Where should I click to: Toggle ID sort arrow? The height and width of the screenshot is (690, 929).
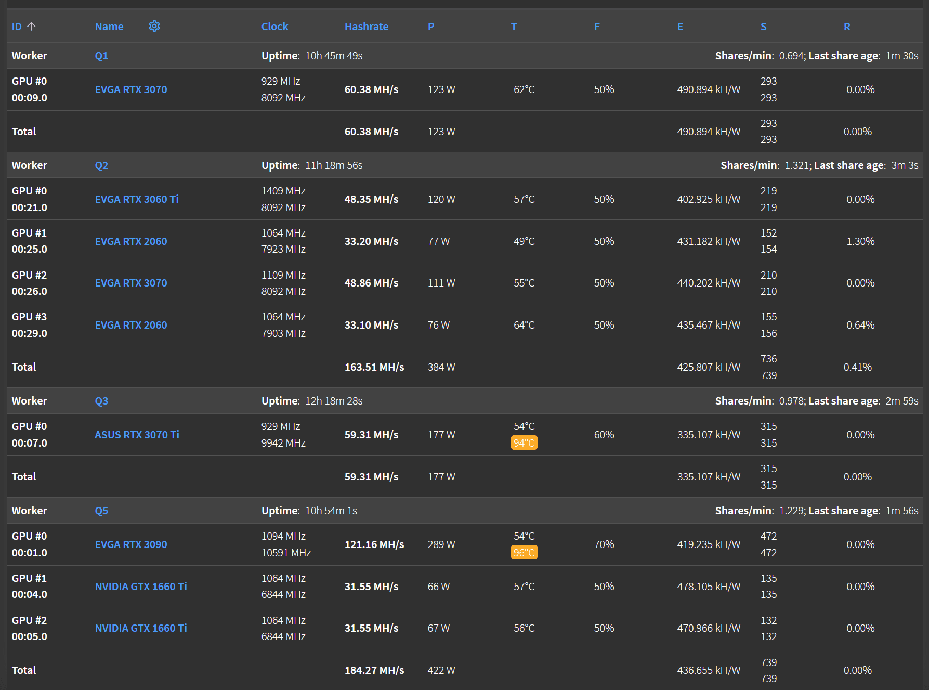(32, 26)
